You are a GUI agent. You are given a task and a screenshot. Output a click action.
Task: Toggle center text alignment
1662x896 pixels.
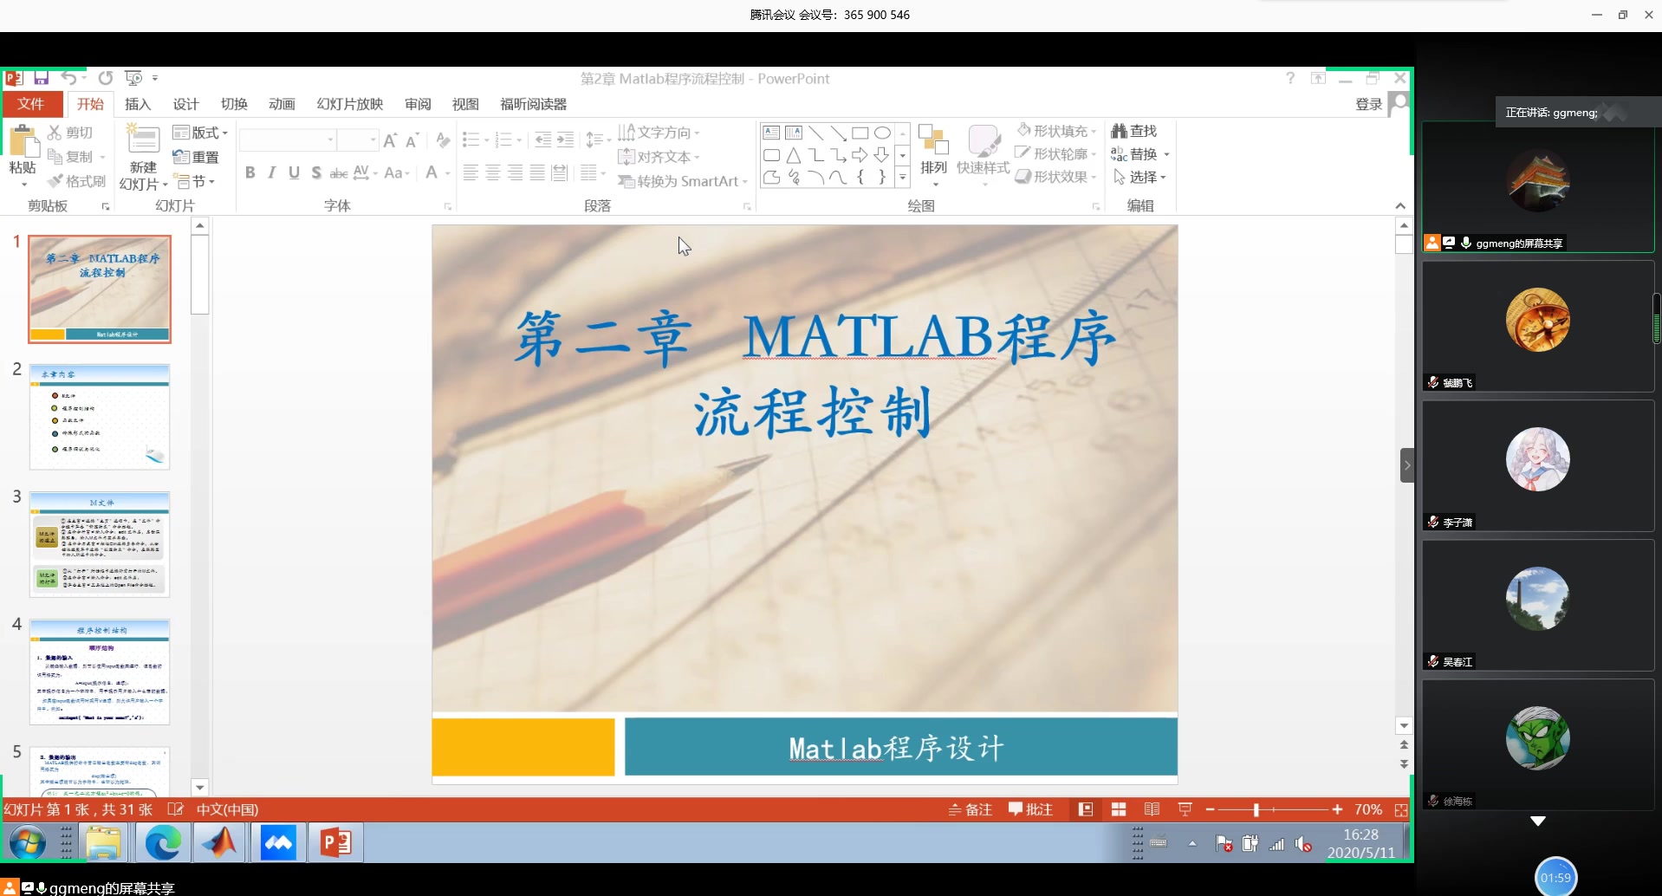(x=493, y=172)
